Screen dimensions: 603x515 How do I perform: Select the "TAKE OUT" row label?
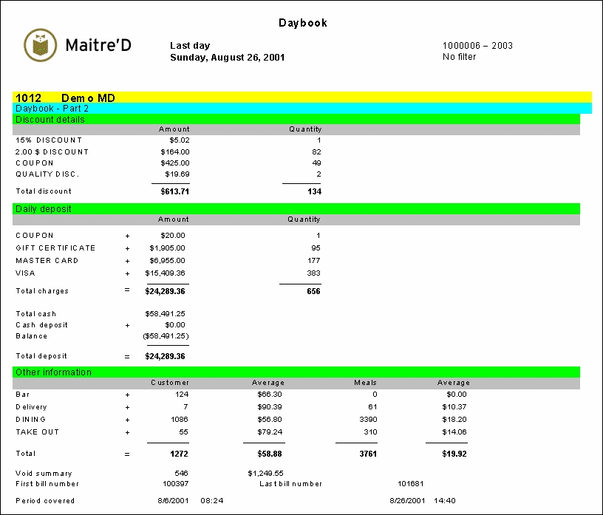pos(37,432)
